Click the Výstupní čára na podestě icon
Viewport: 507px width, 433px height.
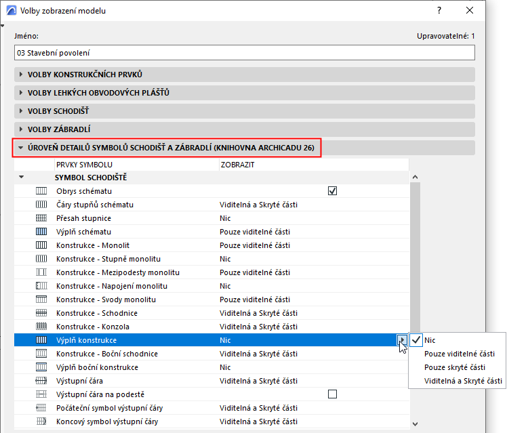(x=41, y=394)
